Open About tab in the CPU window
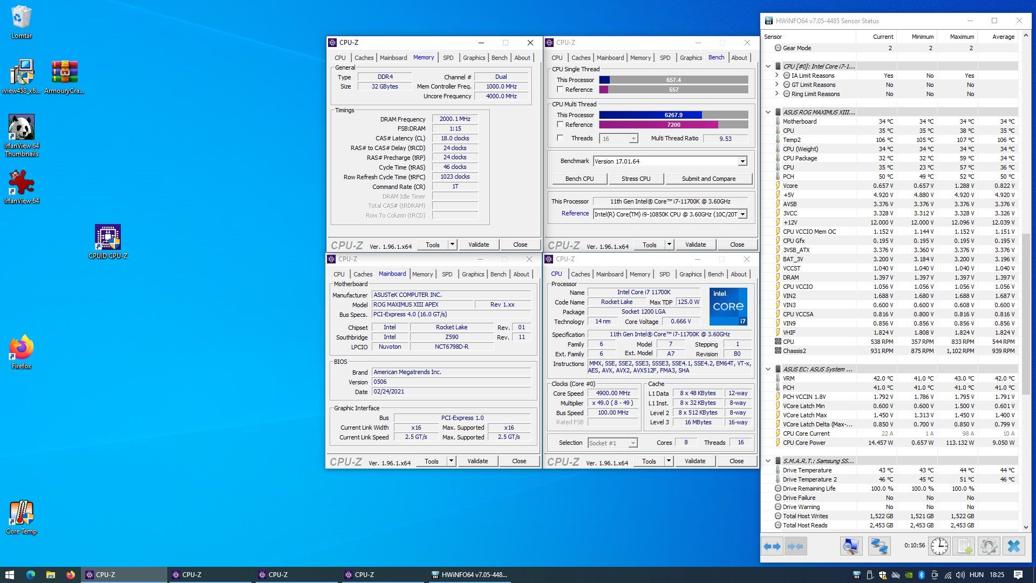1036x583 pixels. click(739, 274)
